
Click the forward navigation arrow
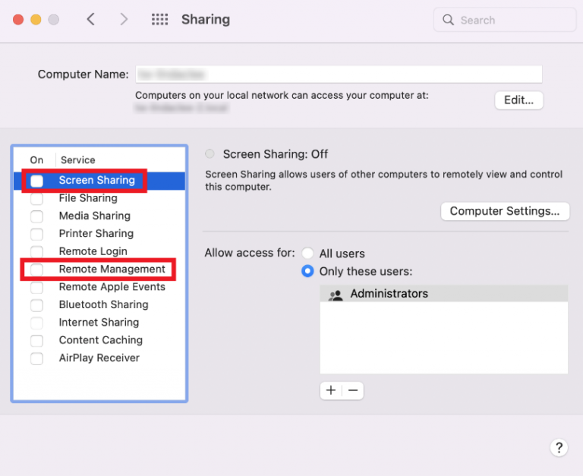[x=124, y=20]
